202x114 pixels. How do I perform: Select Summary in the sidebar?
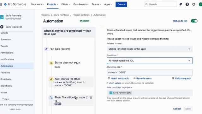click(6, 39)
